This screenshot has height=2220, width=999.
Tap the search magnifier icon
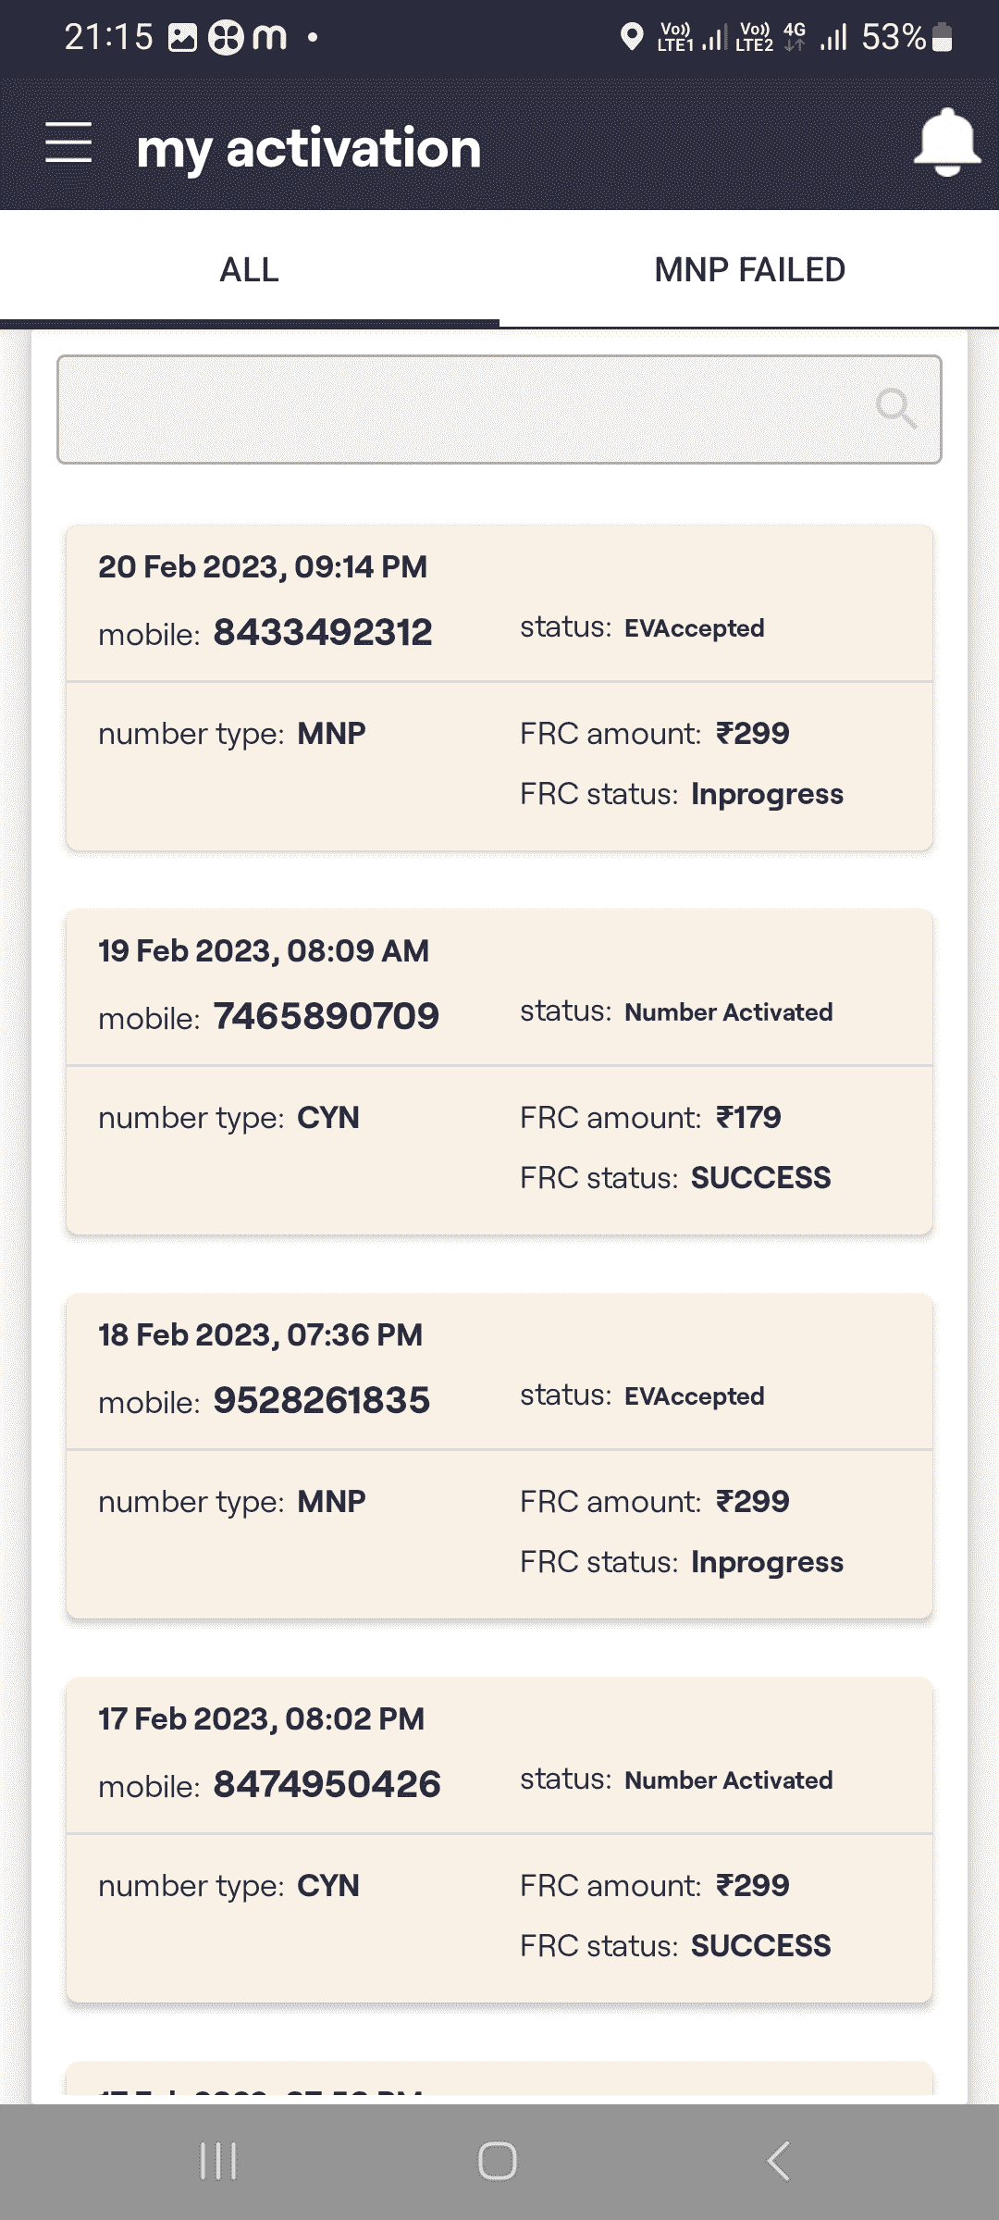coord(895,408)
